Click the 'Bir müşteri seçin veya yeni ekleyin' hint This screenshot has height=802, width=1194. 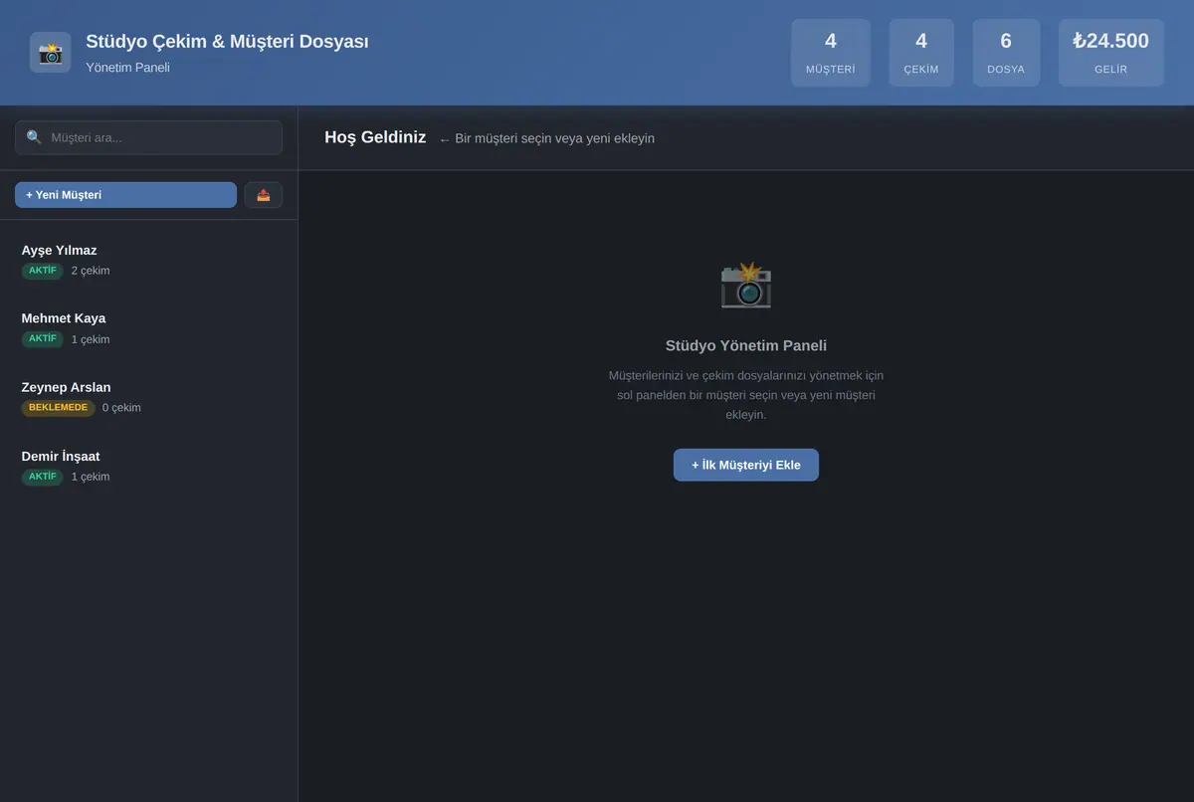[546, 138]
